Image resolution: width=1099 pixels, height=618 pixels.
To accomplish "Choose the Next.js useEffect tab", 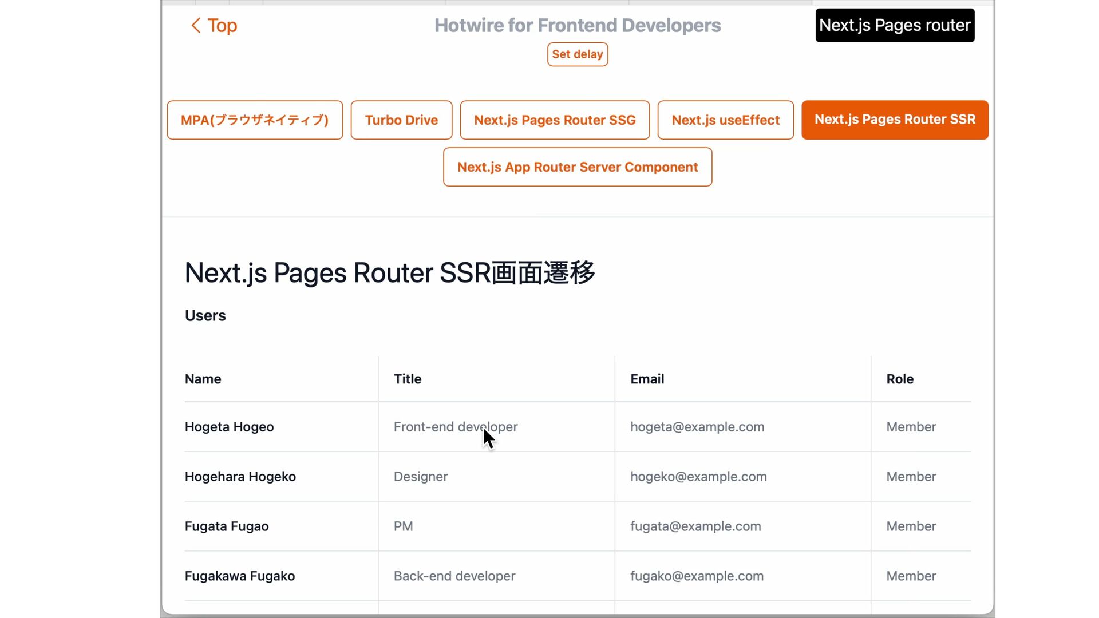I will click(725, 120).
